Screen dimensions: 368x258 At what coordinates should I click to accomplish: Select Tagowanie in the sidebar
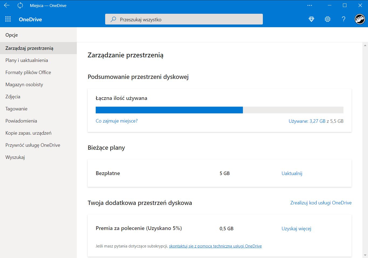pos(16,109)
